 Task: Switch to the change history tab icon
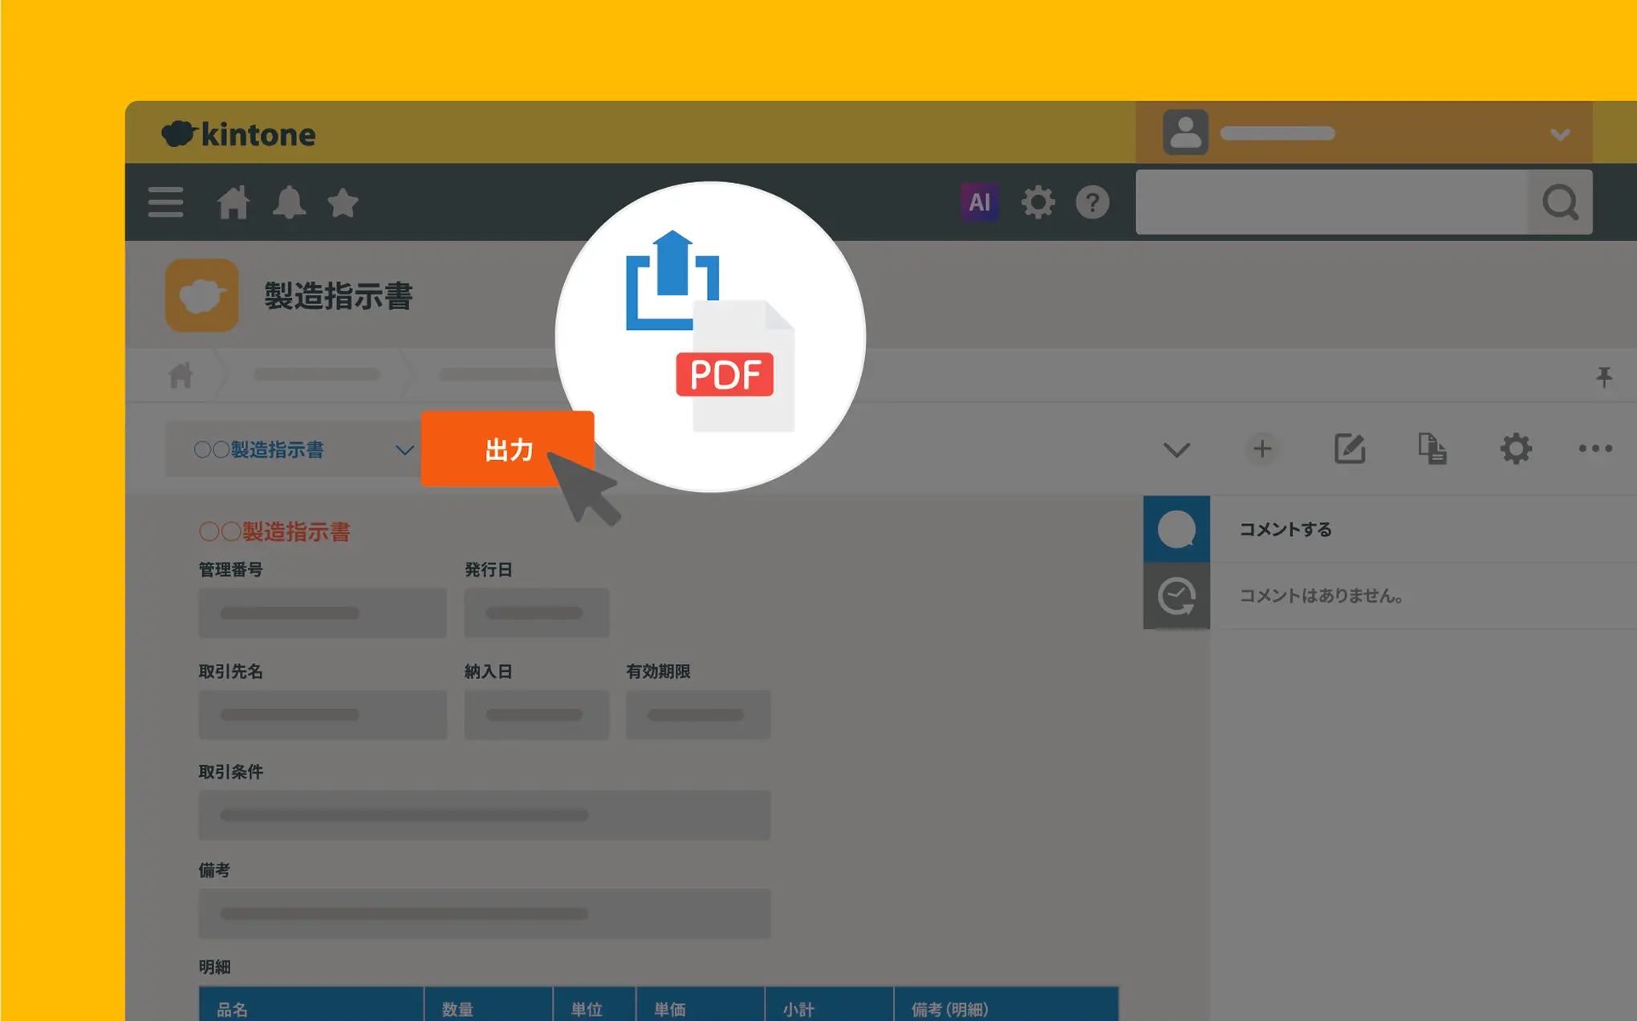point(1176,596)
